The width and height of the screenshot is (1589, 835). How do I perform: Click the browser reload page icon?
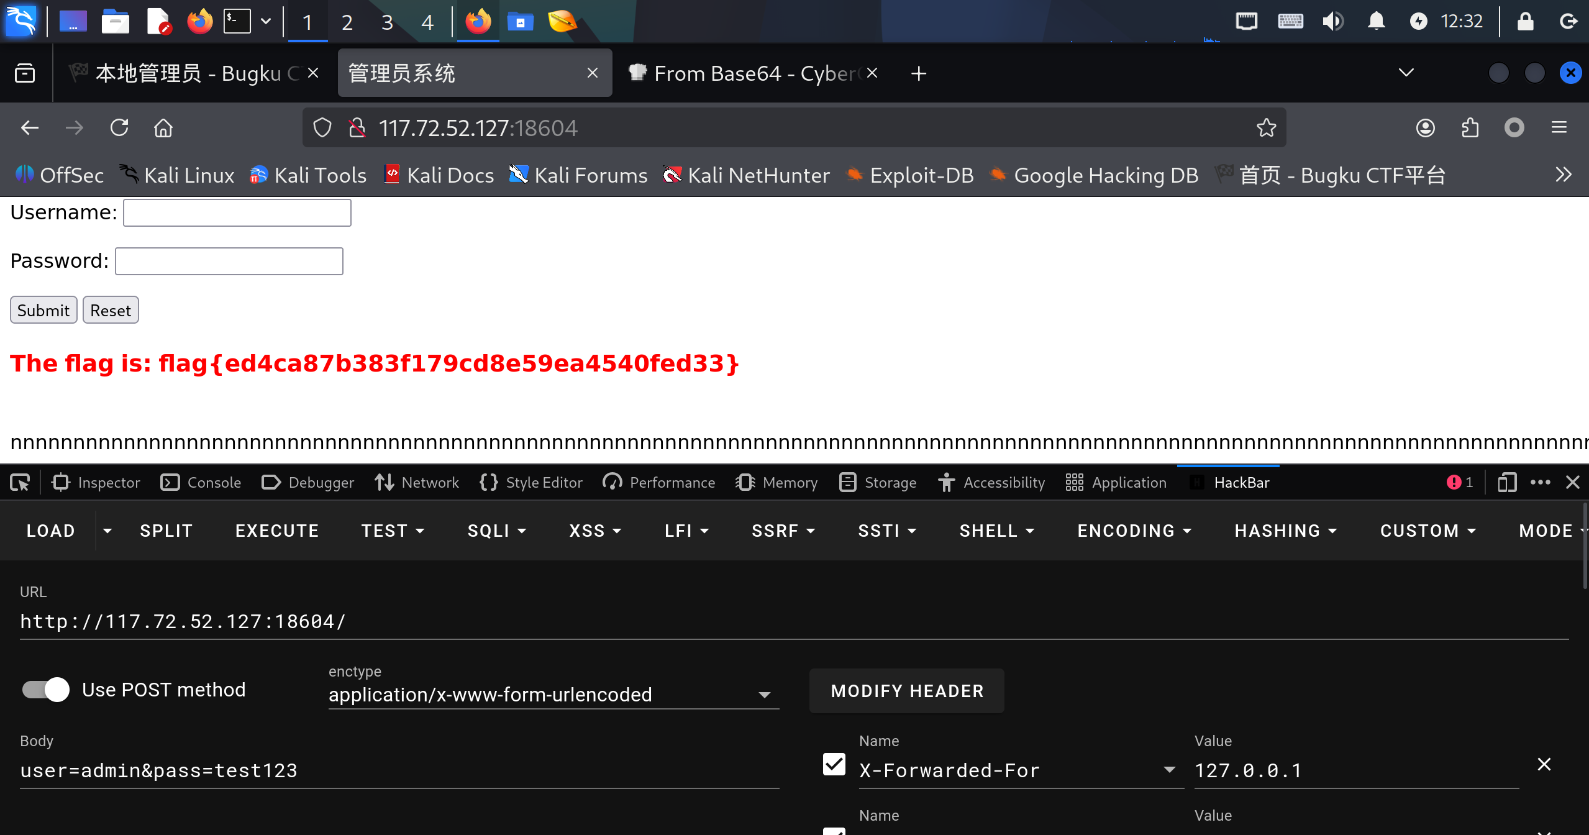tap(119, 128)
